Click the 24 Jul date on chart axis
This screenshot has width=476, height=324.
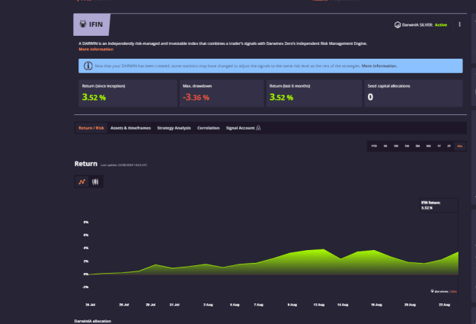pyautogui.click(x=91, y=304)
